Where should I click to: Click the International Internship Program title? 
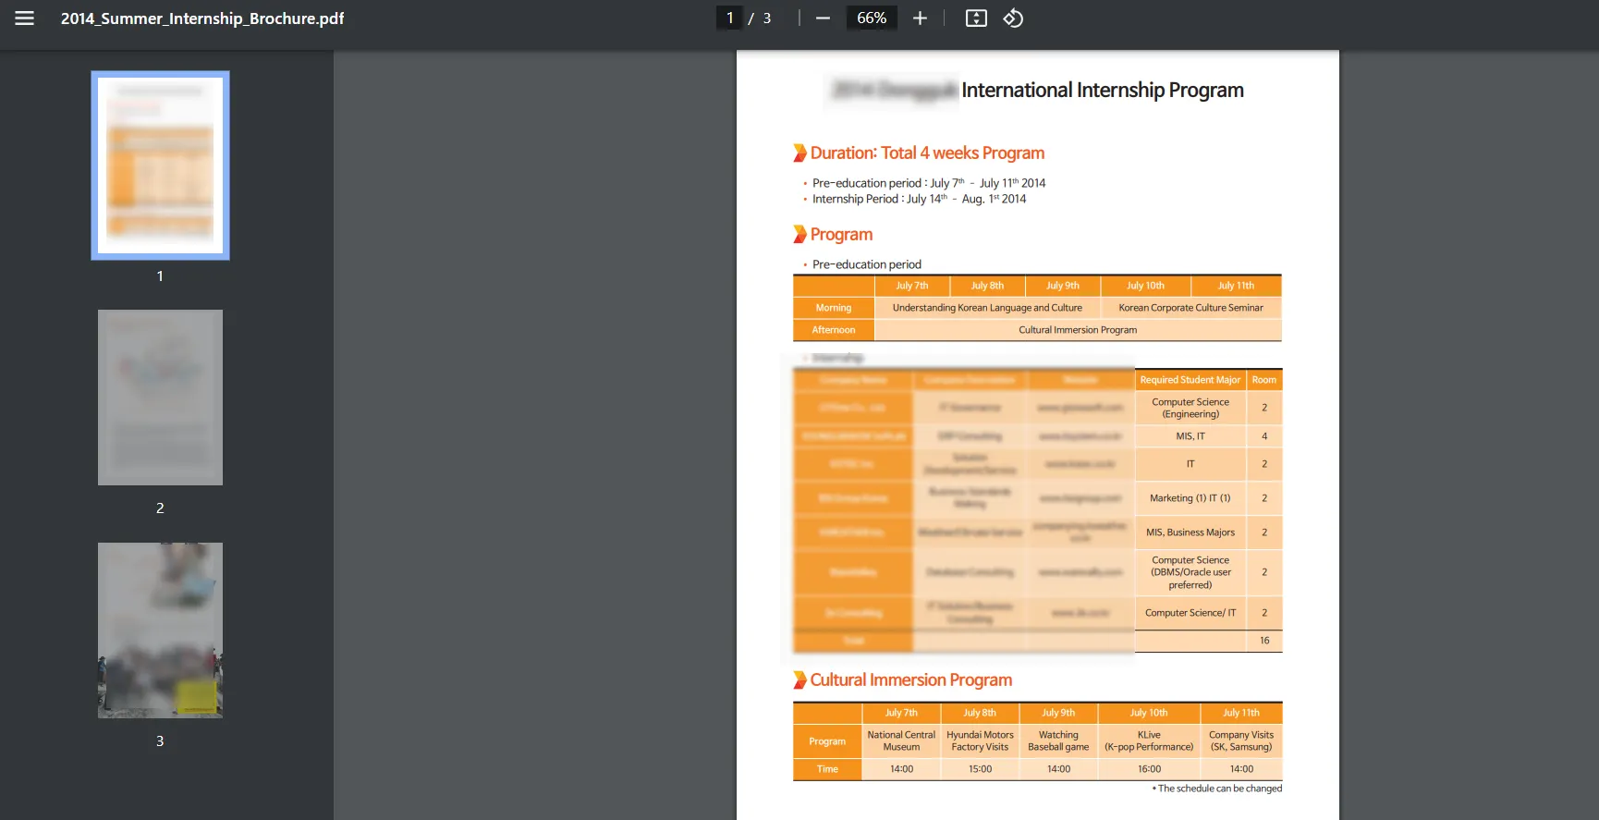click(x=1103, y=91)
